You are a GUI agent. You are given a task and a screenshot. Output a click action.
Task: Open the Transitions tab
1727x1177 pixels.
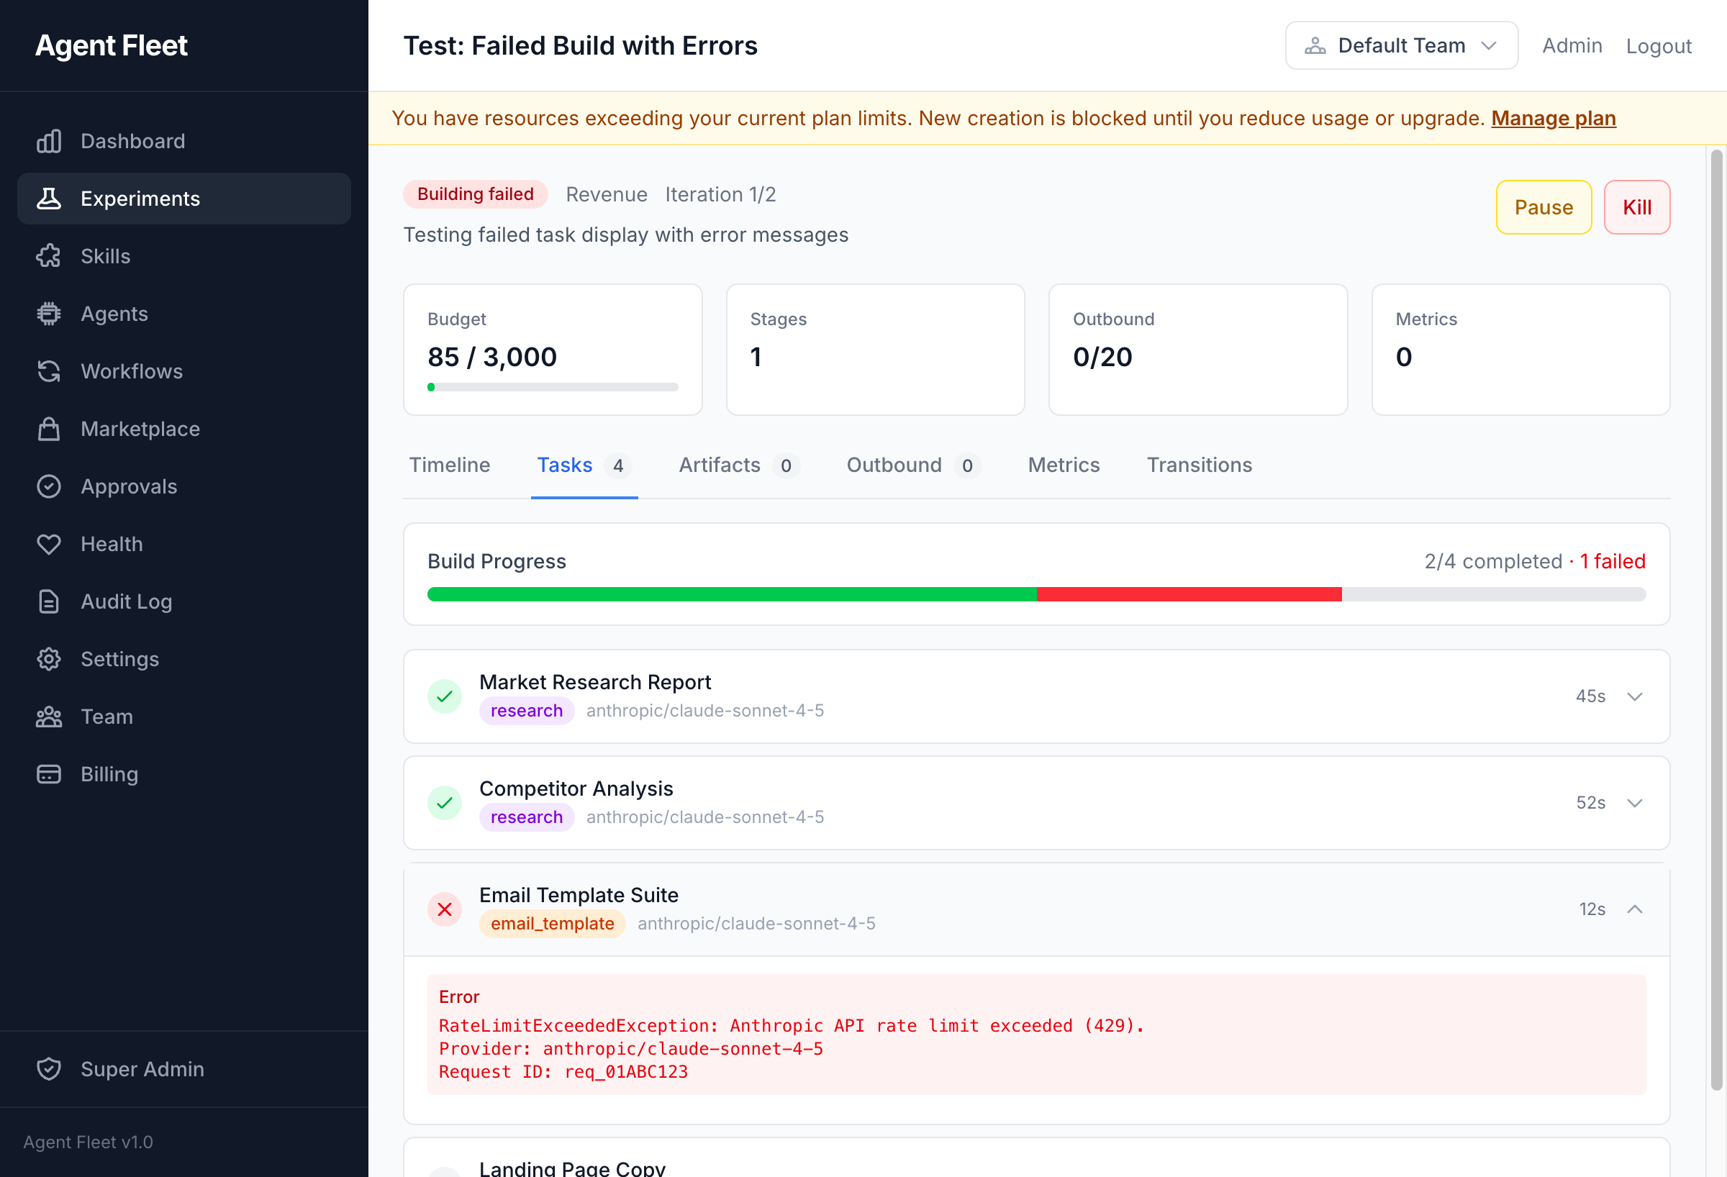point(1199,465)
